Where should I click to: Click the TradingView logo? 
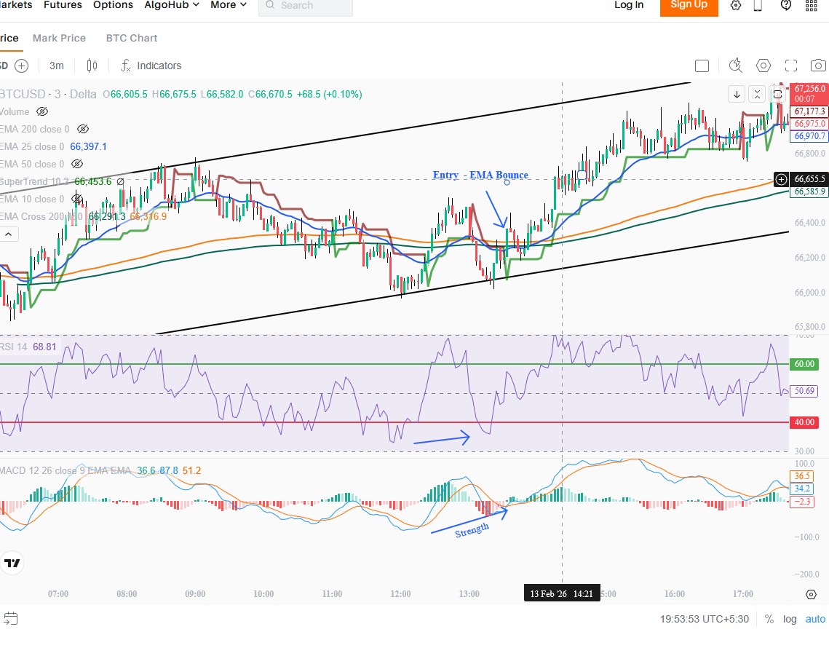click(12, 563)
